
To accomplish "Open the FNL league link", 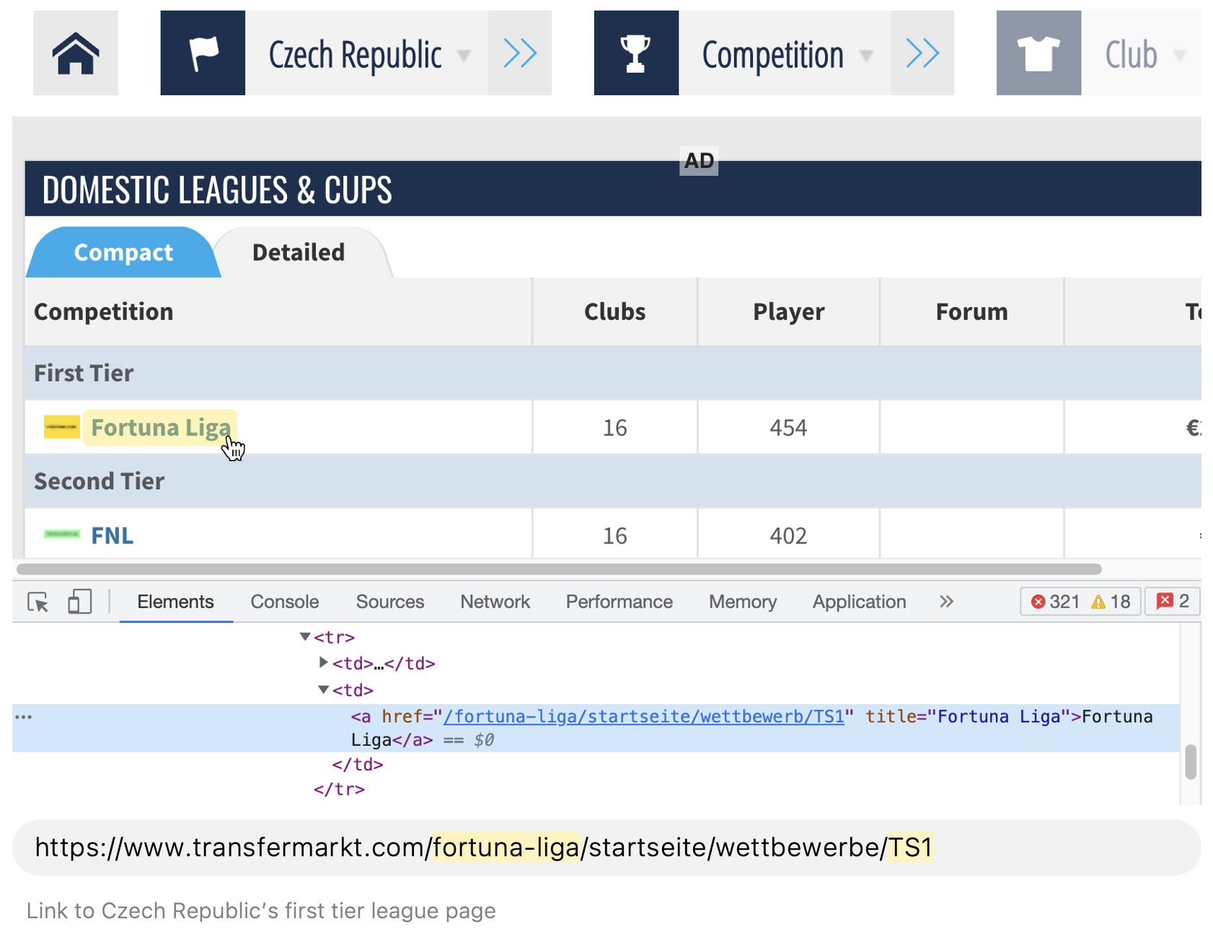I will pos(113,536).
